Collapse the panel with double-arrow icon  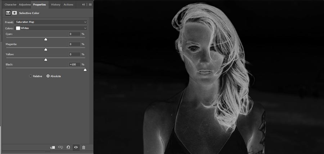click(x=84, y=5)
